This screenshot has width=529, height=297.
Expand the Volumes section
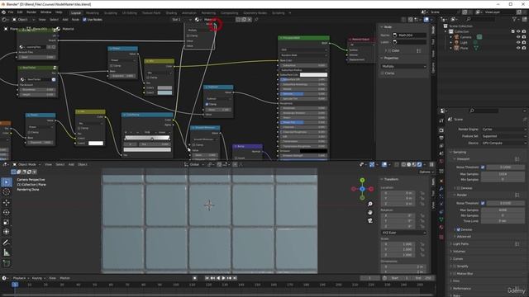[x=460, y=251]
